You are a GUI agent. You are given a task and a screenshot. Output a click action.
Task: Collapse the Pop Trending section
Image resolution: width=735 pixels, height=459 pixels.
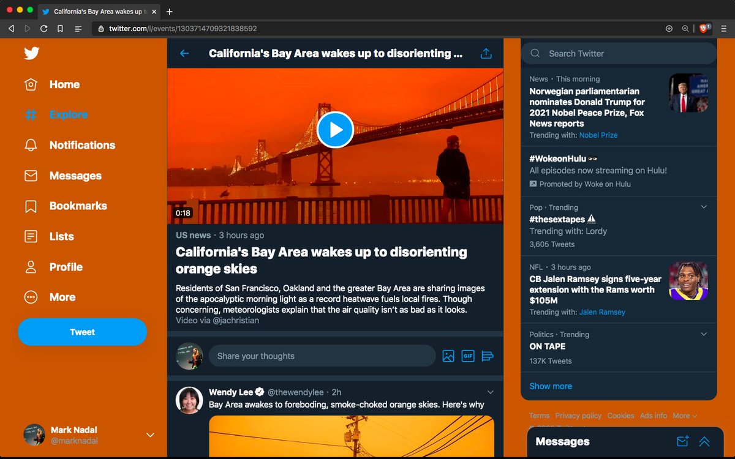(702, 207)
